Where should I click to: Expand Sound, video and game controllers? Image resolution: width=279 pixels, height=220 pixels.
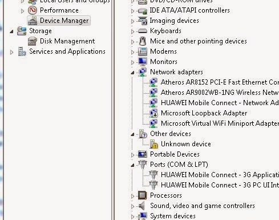(x=132, y=206)
